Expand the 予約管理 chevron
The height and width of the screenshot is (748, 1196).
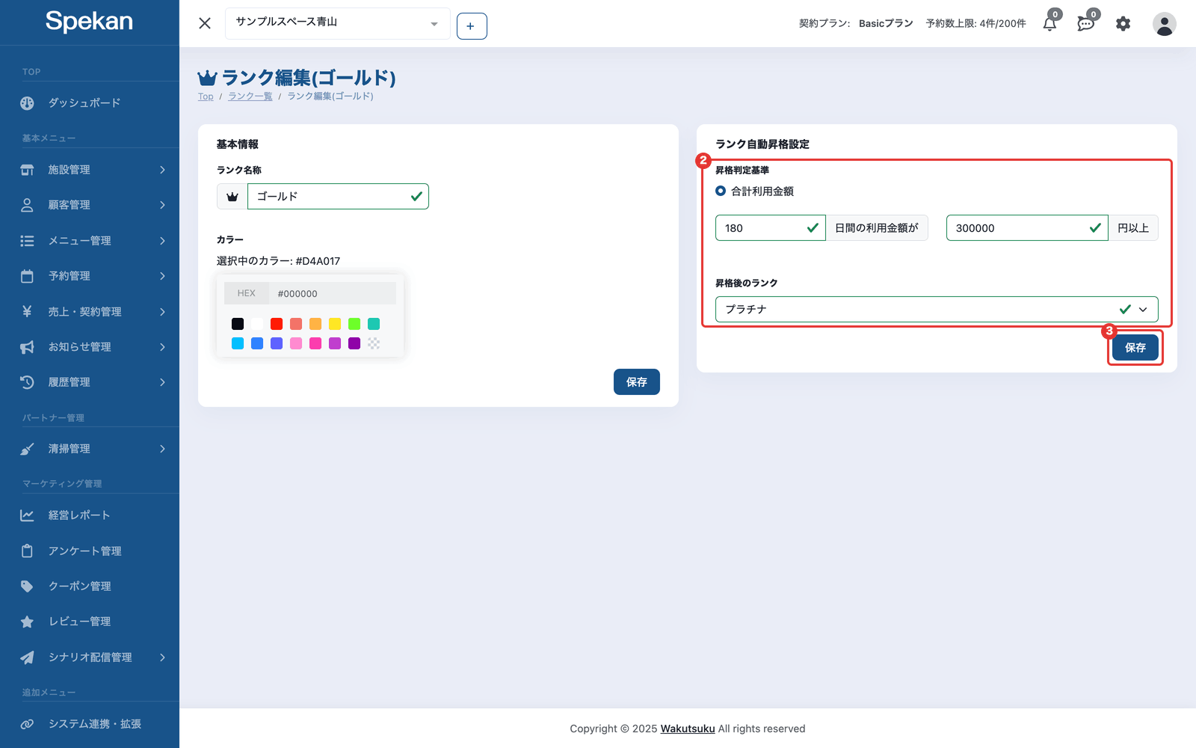click(x=162, y=276)
